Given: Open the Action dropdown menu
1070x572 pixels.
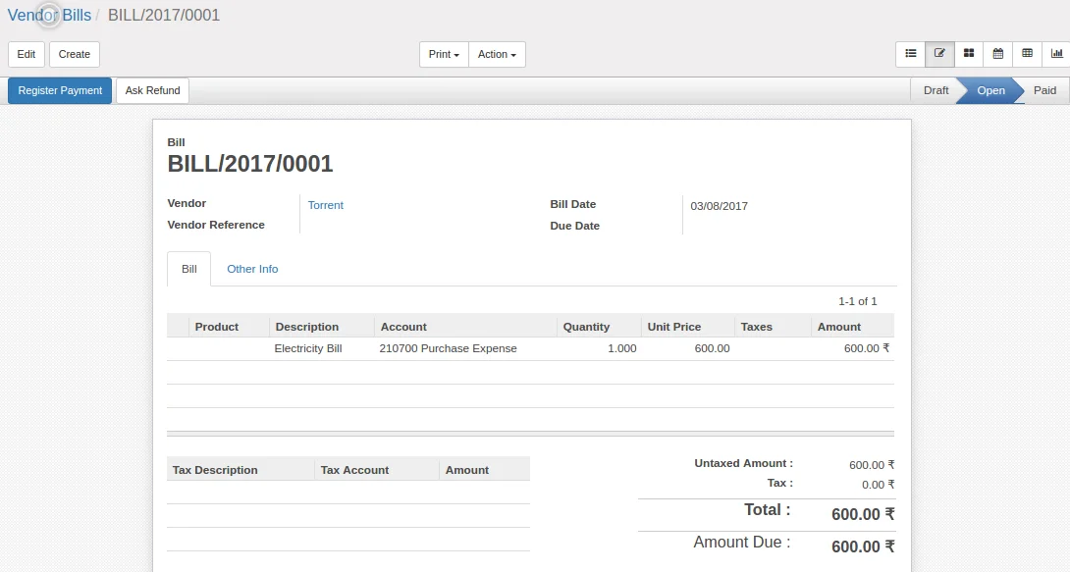Looking at the screenshot, I should (497, 55).
